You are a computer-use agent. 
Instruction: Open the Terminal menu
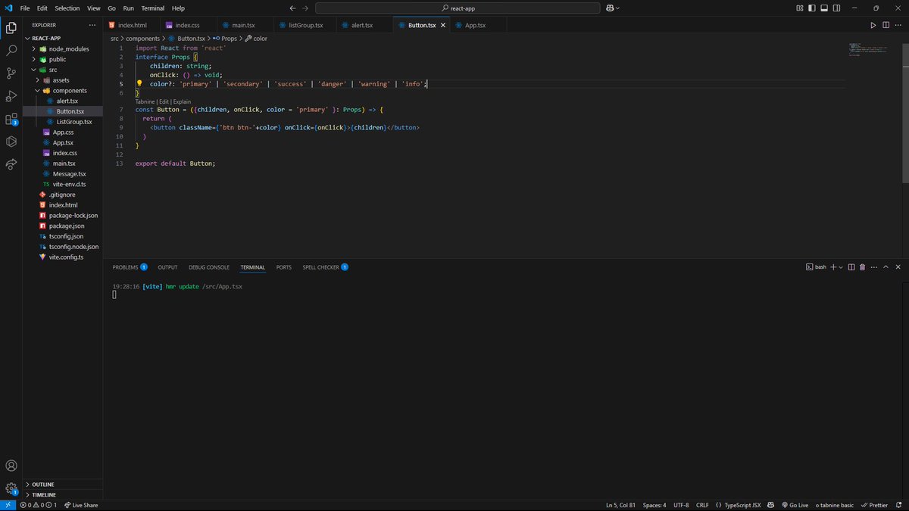point(152,8)
